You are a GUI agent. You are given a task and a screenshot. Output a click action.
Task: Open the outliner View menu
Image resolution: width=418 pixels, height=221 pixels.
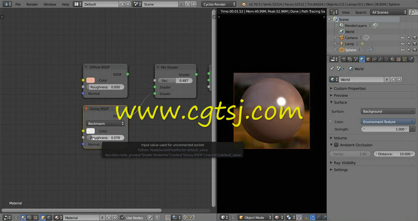click(x=345, y=12)
